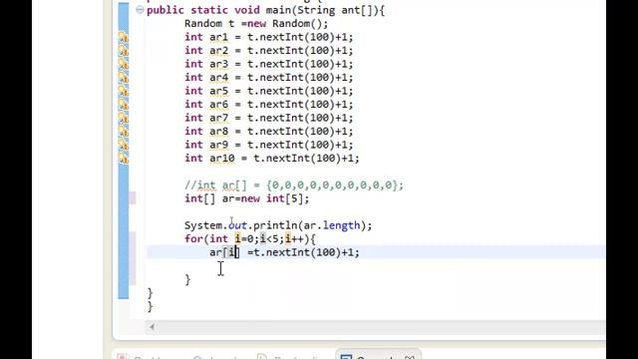Click the commented '//int ar[] = {0,0,...}' line
Screen dimensions: 638x359
click(294, 185)
